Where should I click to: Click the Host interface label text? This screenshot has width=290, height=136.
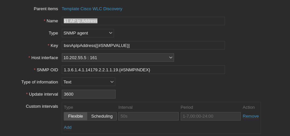tap(45, 57)
